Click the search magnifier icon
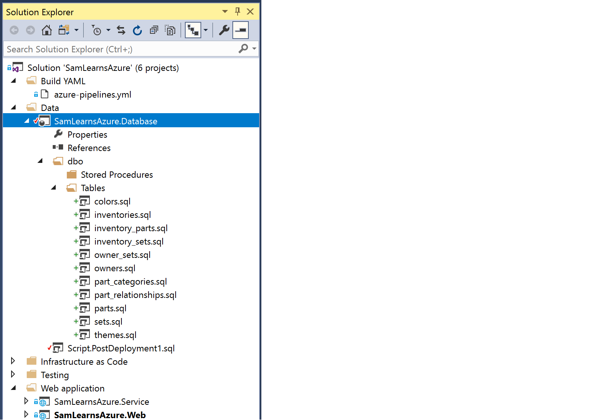 tap(243, 49)
